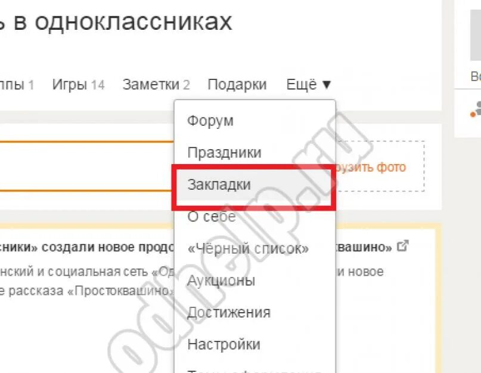
Task: Open the Игры tab
Action: (78, 85)
